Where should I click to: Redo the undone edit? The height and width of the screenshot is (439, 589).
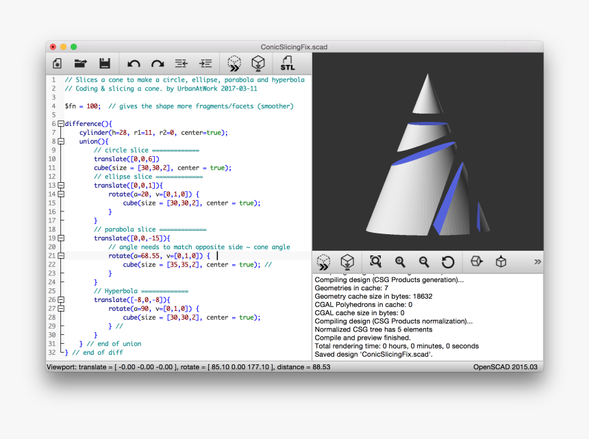pyautogui.click(x=157, y=63)
